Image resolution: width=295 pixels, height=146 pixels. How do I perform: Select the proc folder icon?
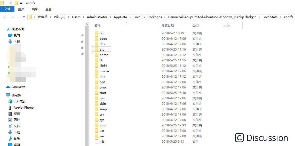coord(97,87)
